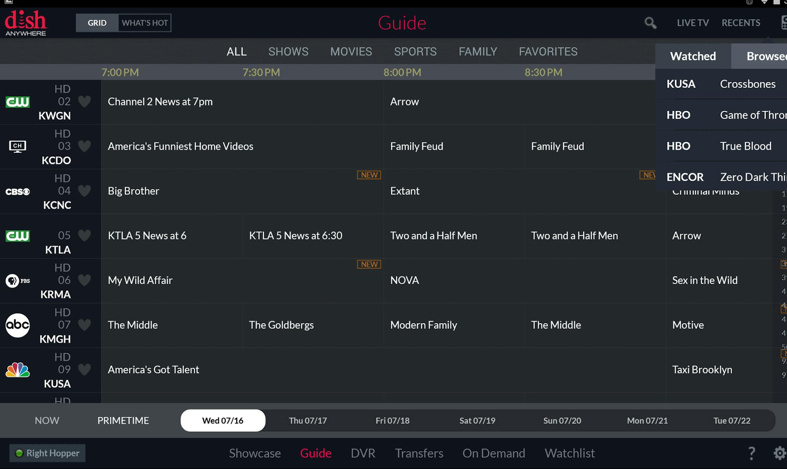The width and height of the screenshot is (787, 469).
Task: Select the CW logo for KTLA
Action: 17,236
